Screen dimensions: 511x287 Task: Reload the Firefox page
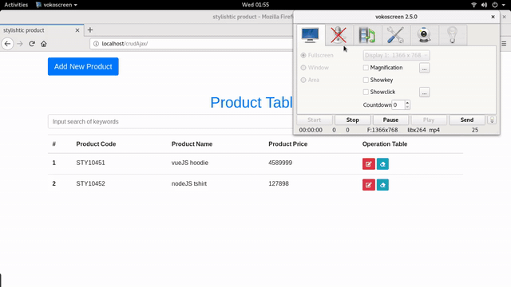(32, 44)
